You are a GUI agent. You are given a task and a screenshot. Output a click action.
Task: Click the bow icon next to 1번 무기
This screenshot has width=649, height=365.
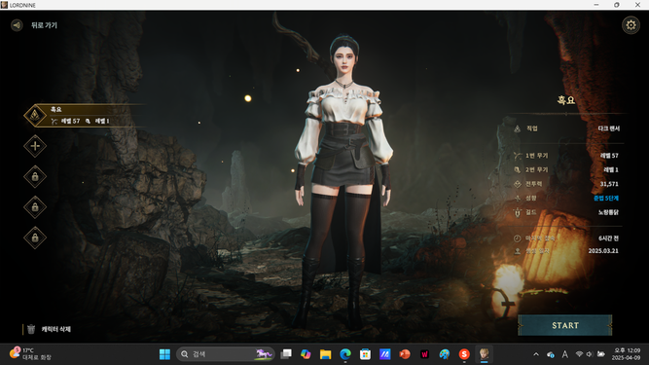[518, 156]
